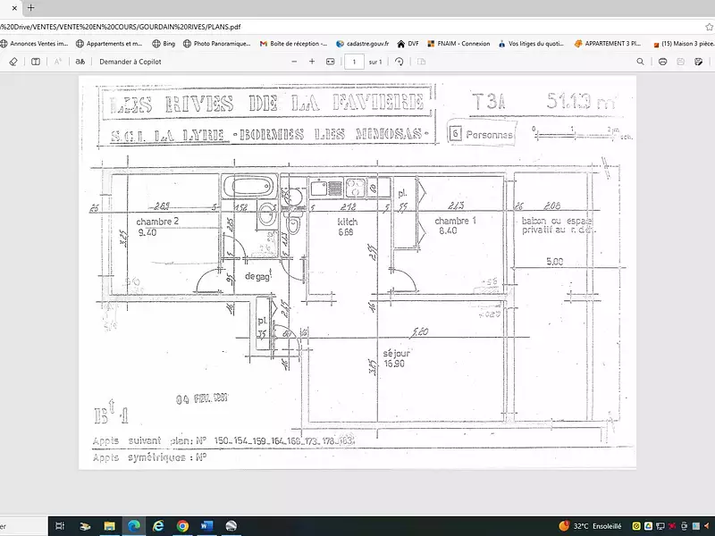
Task: Open cadastre.gouv.fr bookmark
Action: click(363, 44)
